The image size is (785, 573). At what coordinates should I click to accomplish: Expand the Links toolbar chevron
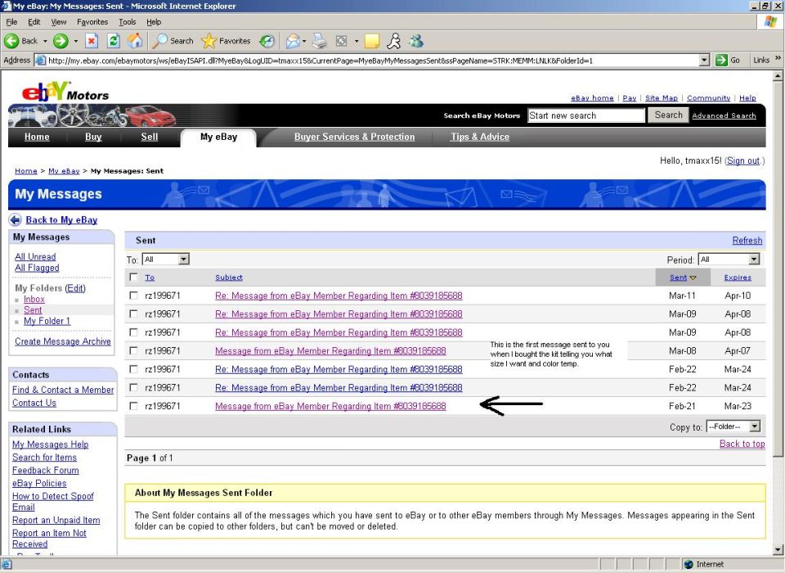(x=778, y=59)
